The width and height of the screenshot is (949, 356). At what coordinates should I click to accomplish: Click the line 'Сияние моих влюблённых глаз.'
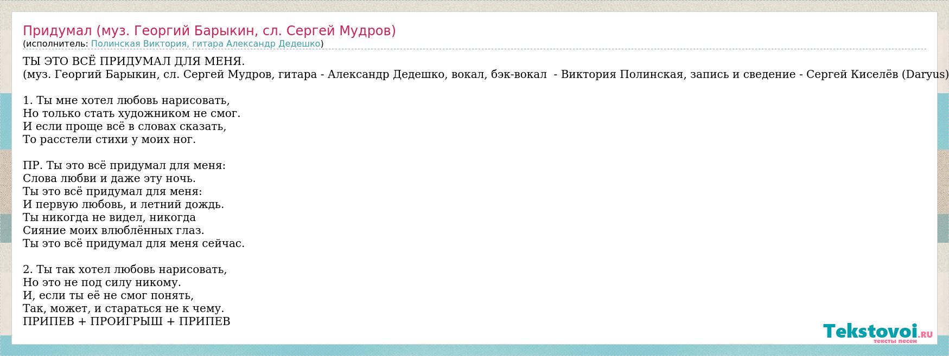coord(114,230)
